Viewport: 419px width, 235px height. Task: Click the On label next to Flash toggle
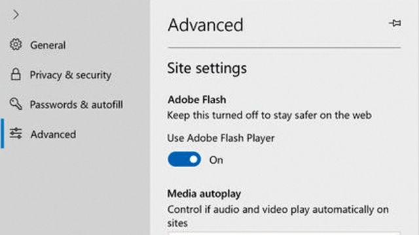tap(216, 160)
